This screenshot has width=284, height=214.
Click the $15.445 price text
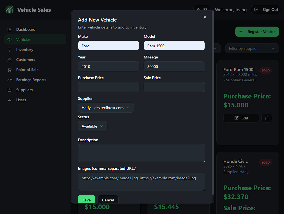click(166, 207)
